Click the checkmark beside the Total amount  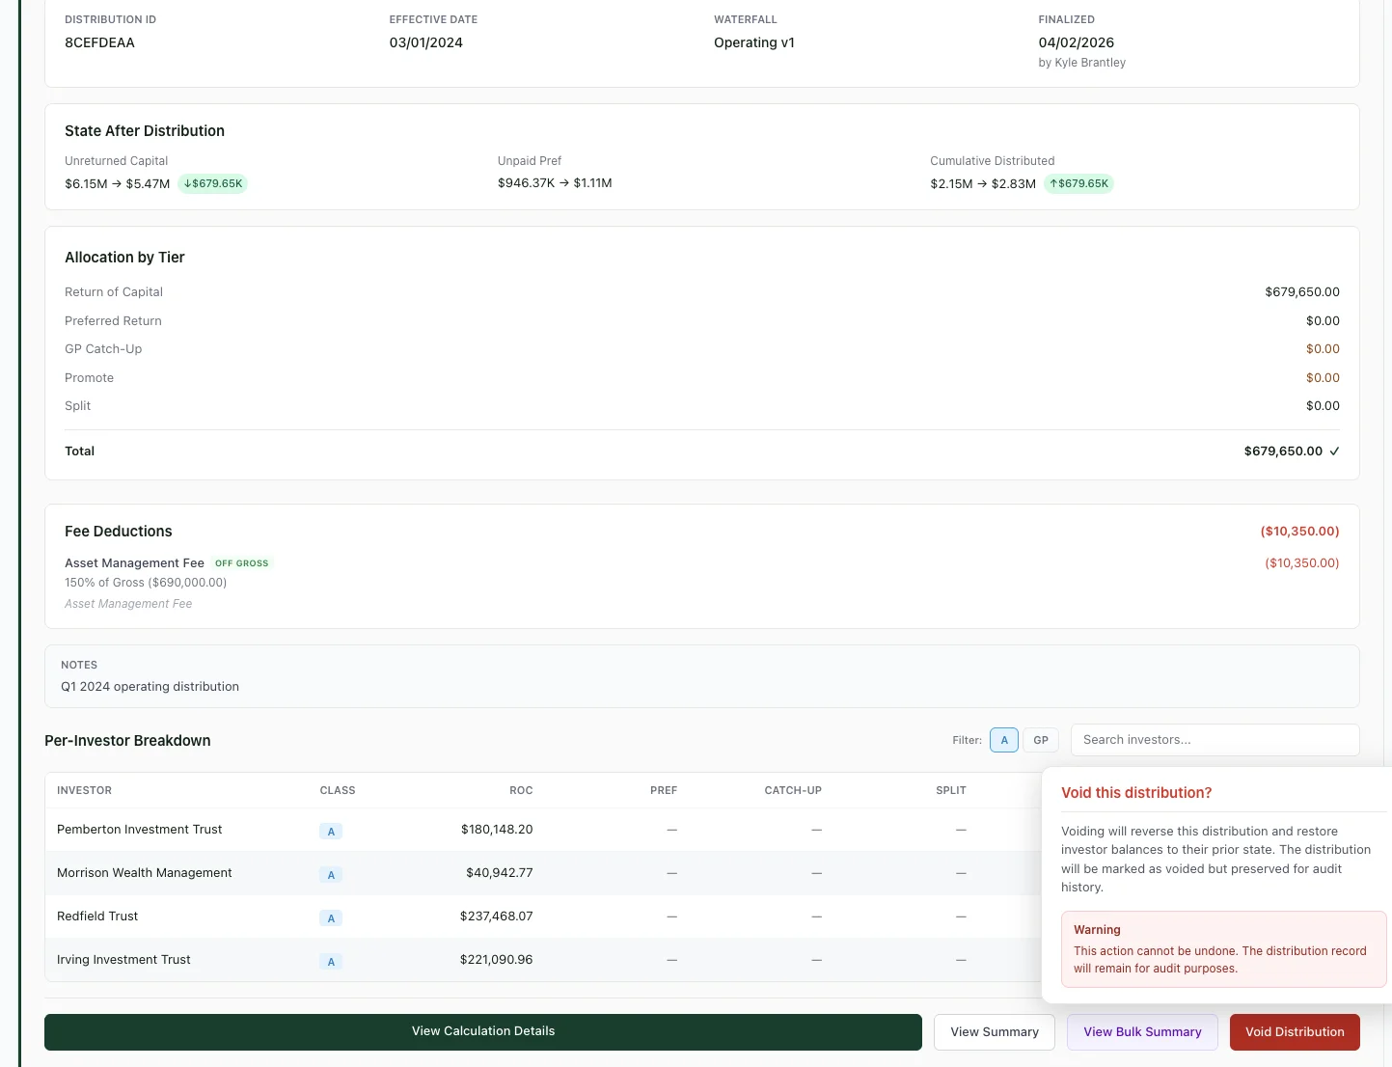point(1335,451)
